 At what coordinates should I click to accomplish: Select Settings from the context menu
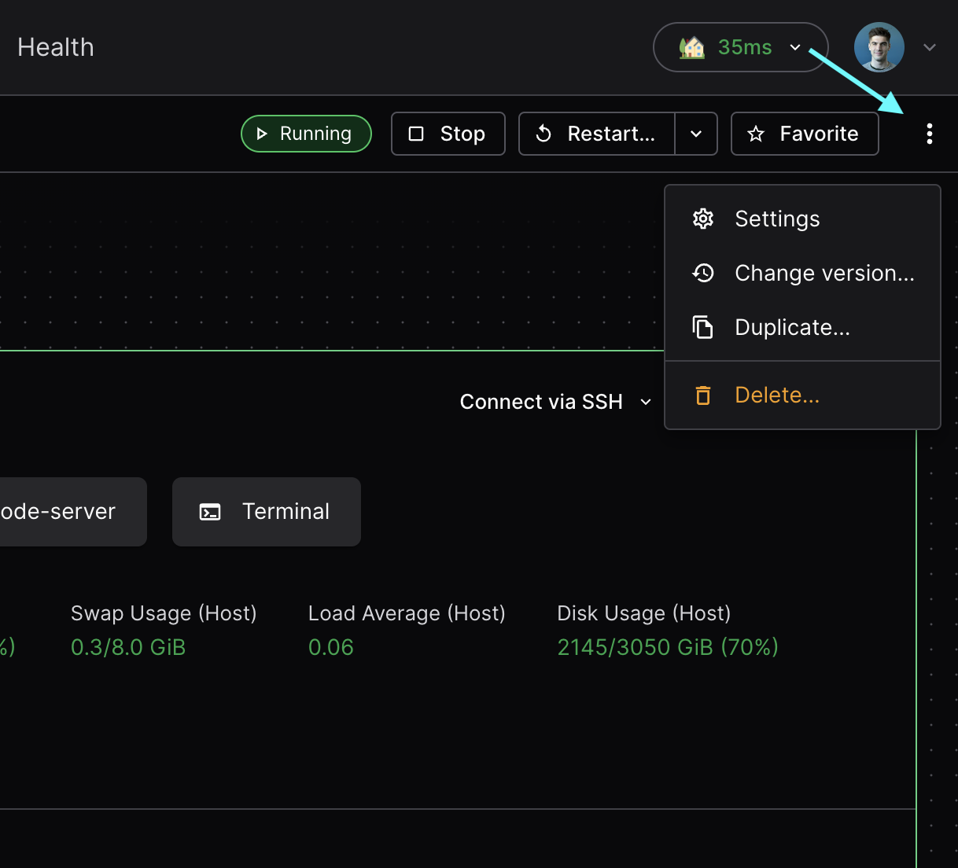777,219
